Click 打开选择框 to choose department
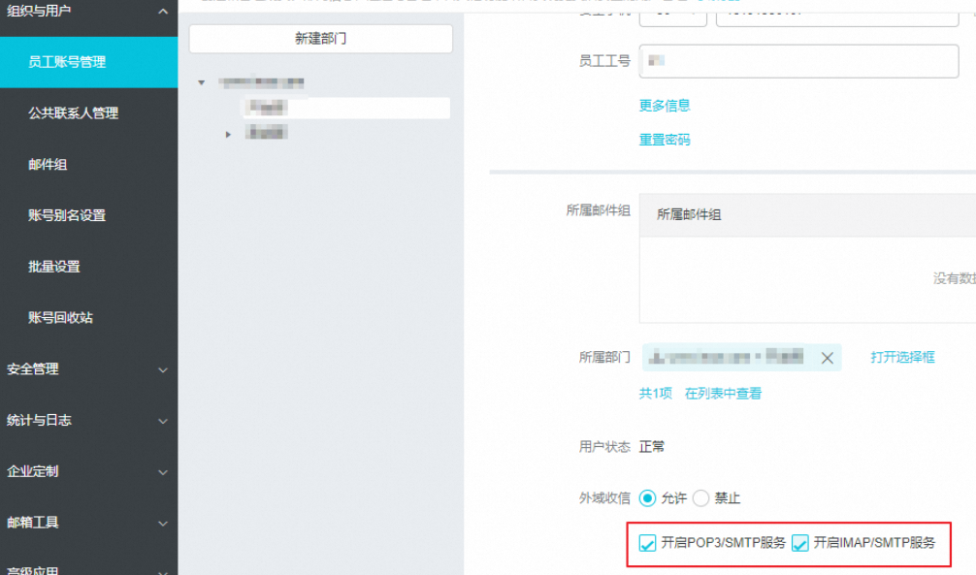 click(902, 357)
